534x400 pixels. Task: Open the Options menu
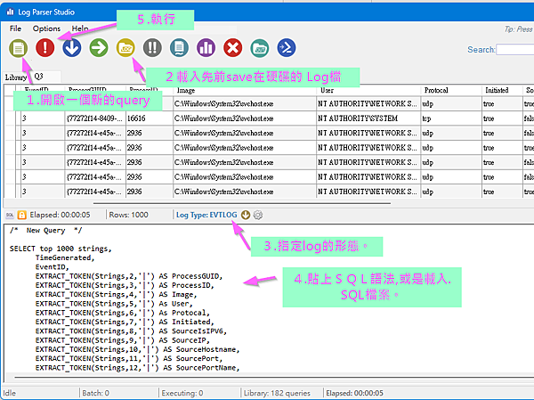coord(46,29)
